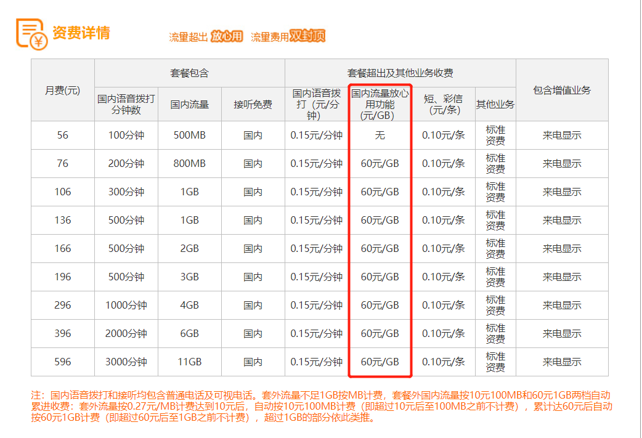This screenshot has width=642, height=438.
Task: Click the 800MB data cell
Action: 190,163
